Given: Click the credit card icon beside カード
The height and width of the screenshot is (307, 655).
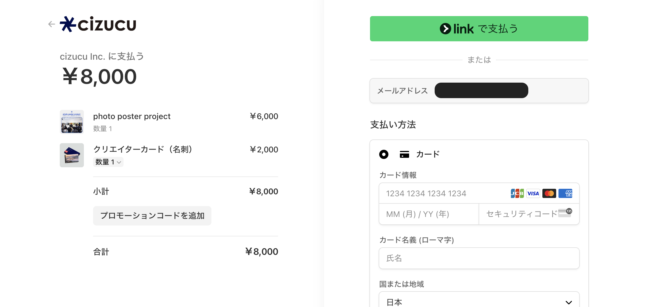Looking at the screenshot, I should 404,154.
